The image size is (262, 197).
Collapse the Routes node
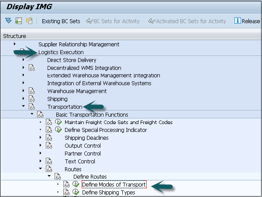click(41, 169)
